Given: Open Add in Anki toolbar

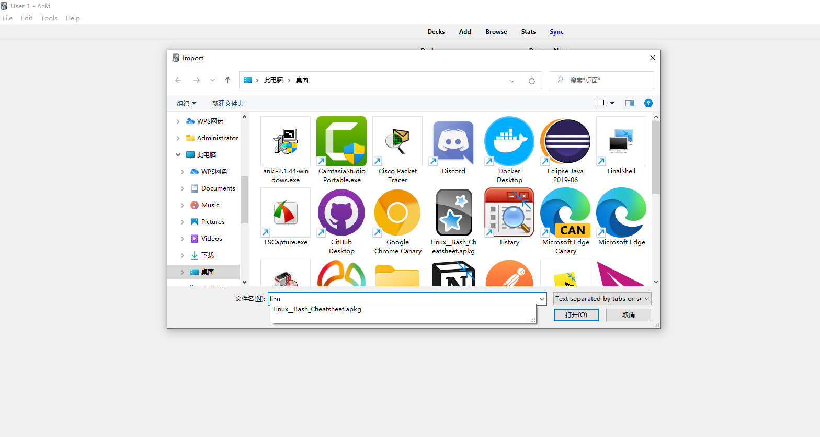Looking at the screenshot, I should pyautogui.click(x=465, y=32).
